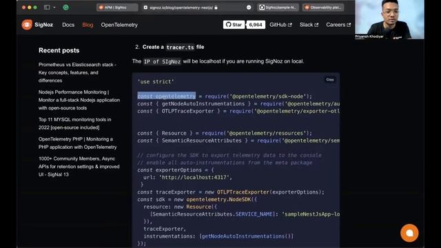Click the signoz.io address bar
Screen dimensions: 441x248
pos(181,8)
